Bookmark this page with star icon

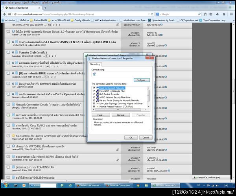205,14
